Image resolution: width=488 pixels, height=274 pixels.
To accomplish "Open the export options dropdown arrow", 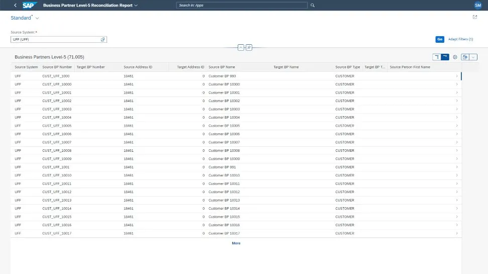I will [473, 57].
